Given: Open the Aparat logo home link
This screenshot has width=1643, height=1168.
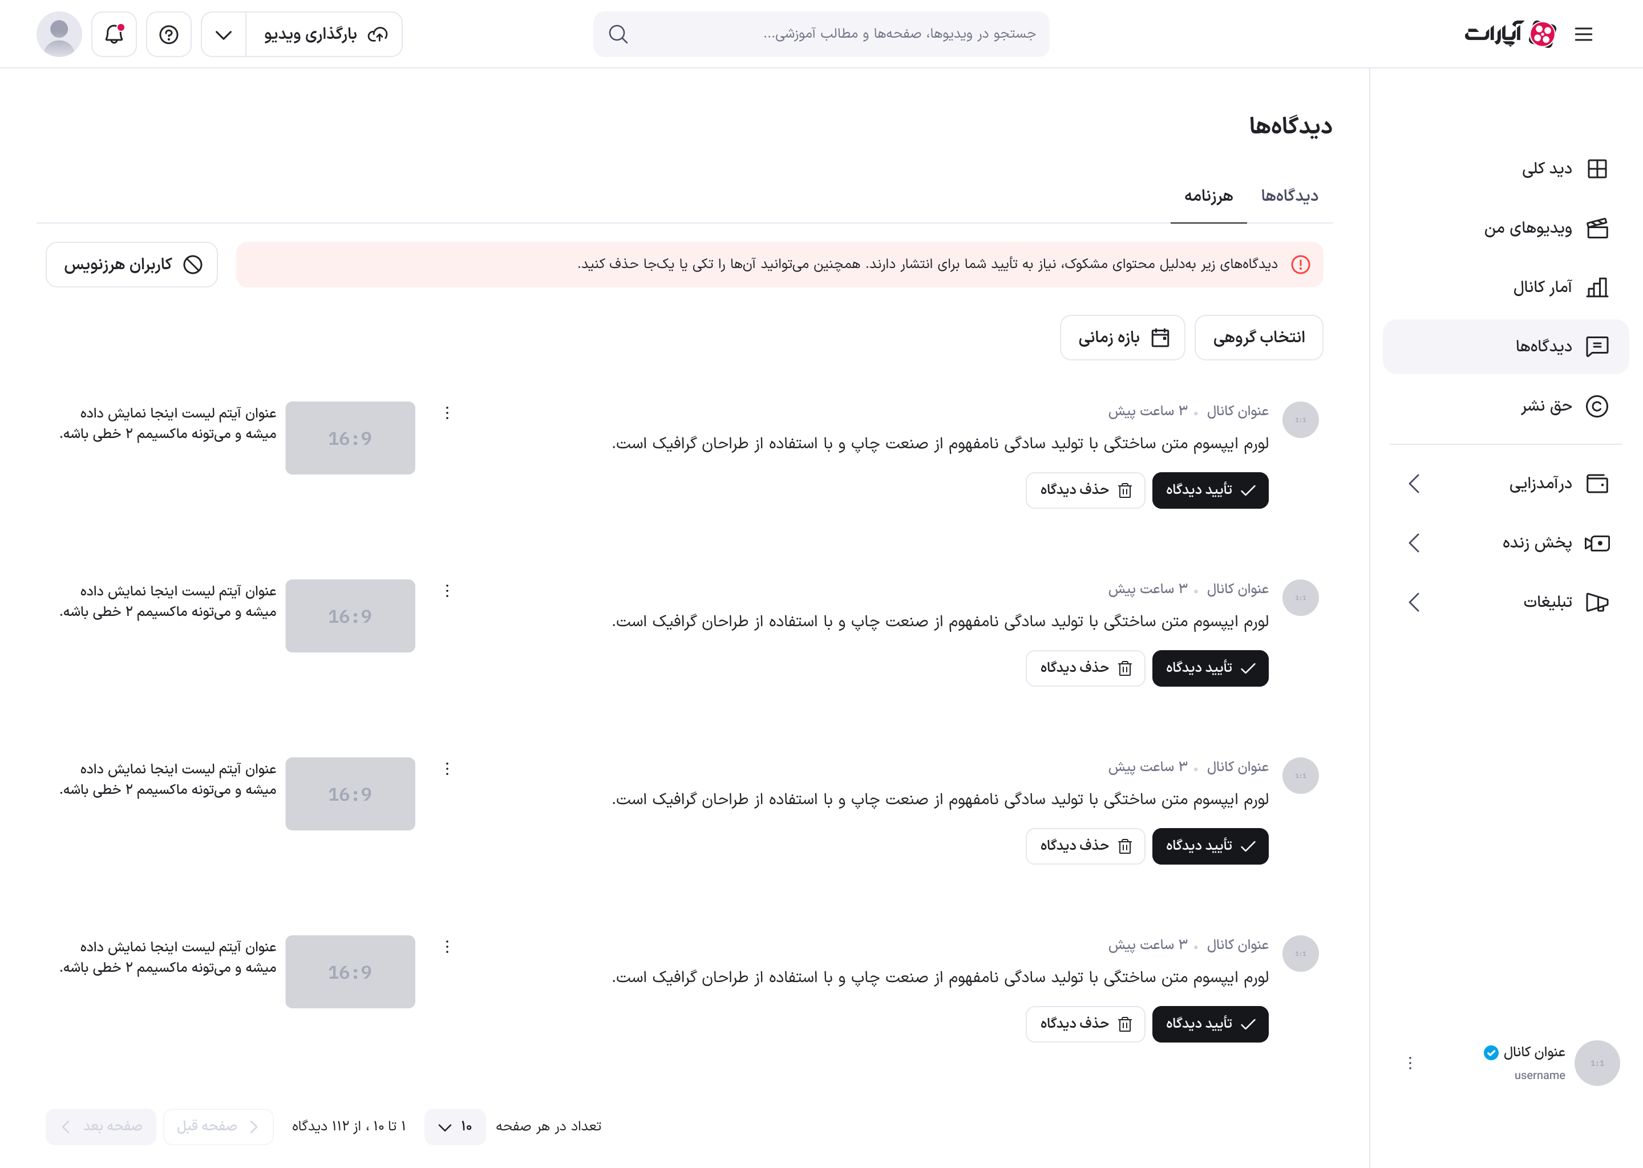Looking at the screenshot, I should pos(1510,35).
